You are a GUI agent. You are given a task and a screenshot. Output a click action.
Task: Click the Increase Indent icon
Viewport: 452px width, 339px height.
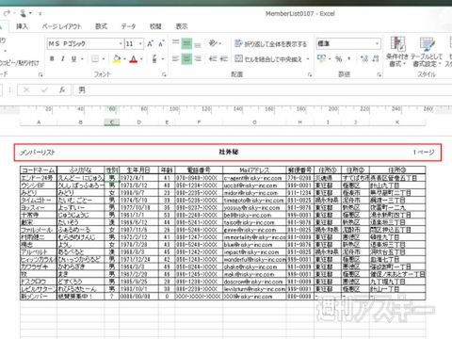223,58
